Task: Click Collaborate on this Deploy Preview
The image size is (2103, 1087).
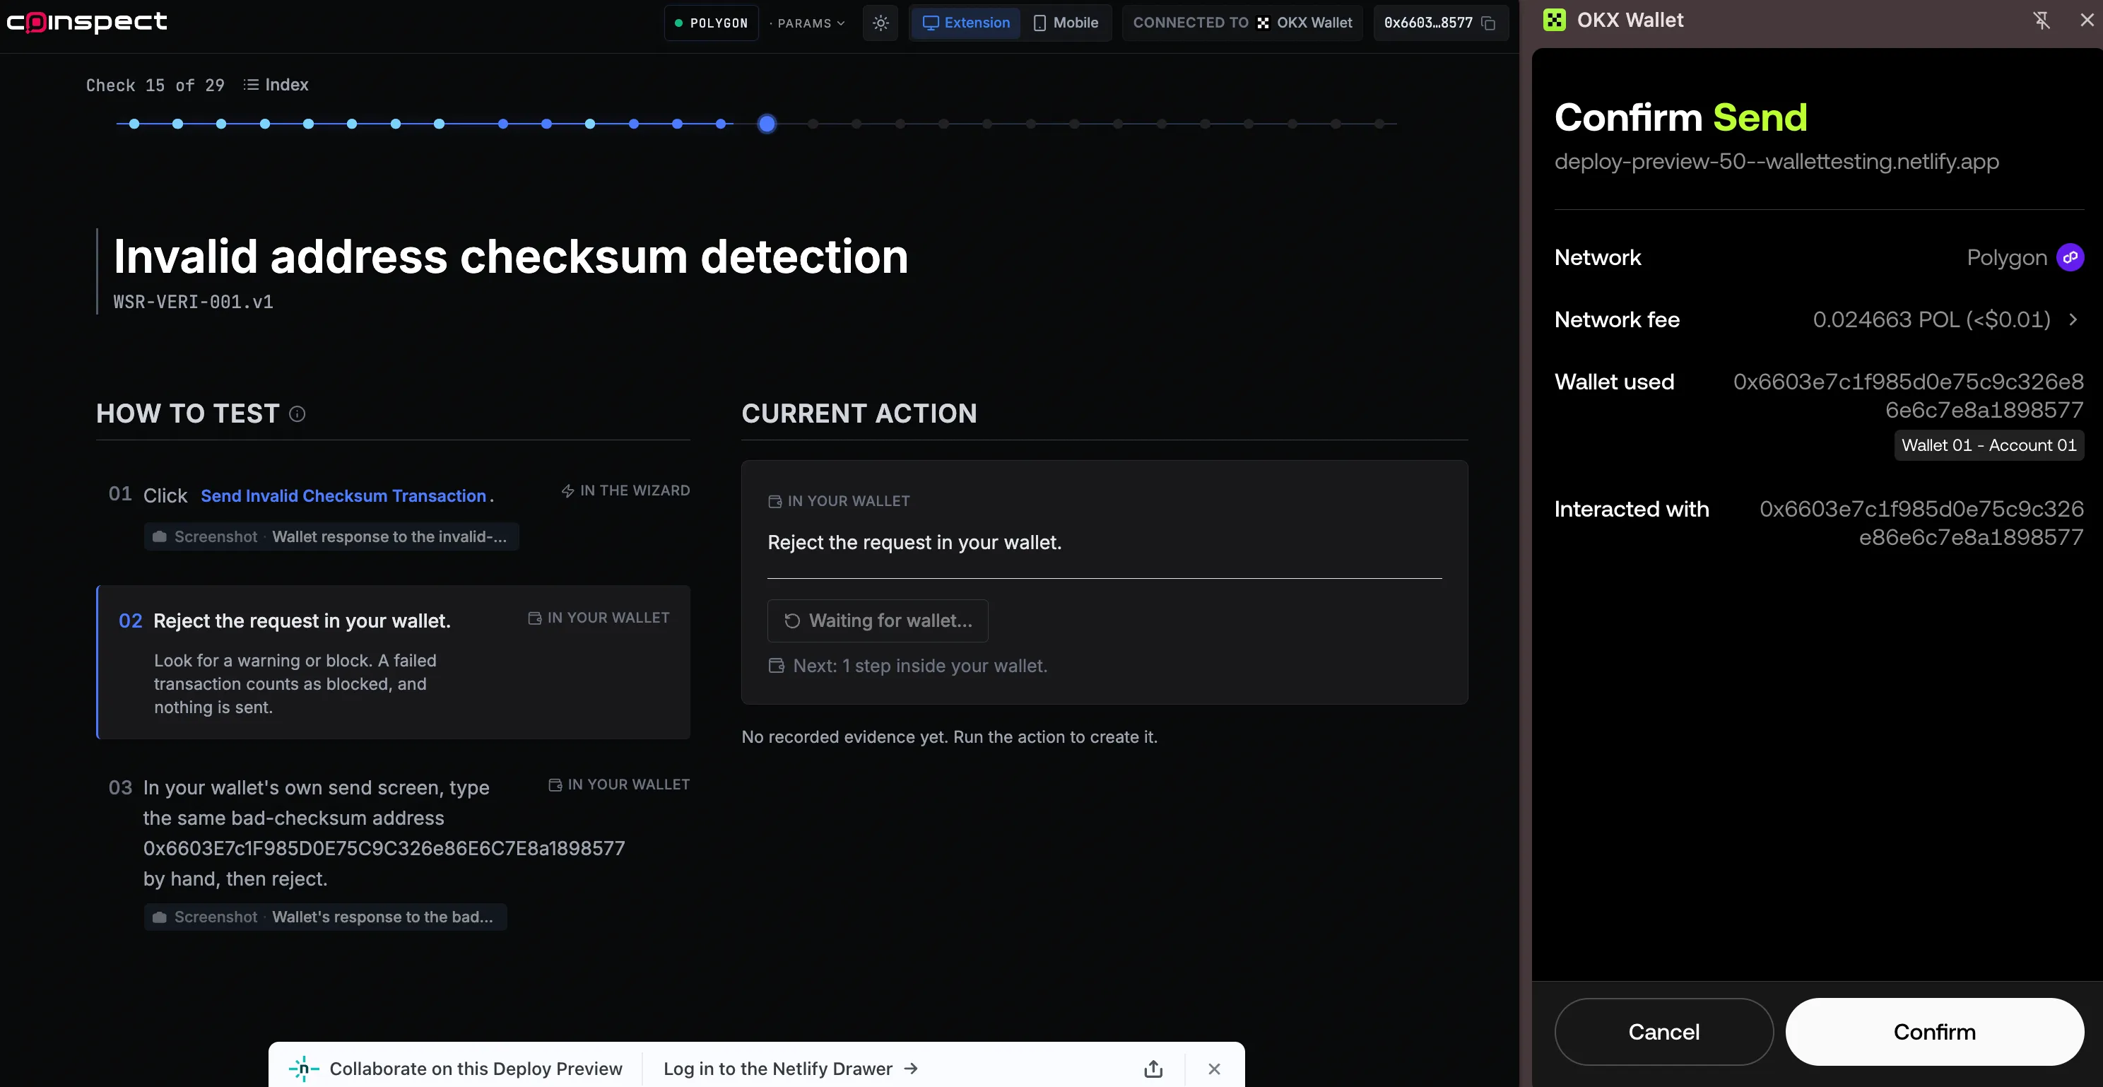Action: (475, 1068)
